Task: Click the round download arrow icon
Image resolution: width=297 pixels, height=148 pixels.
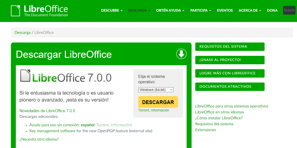Action: tap(181, 54)
